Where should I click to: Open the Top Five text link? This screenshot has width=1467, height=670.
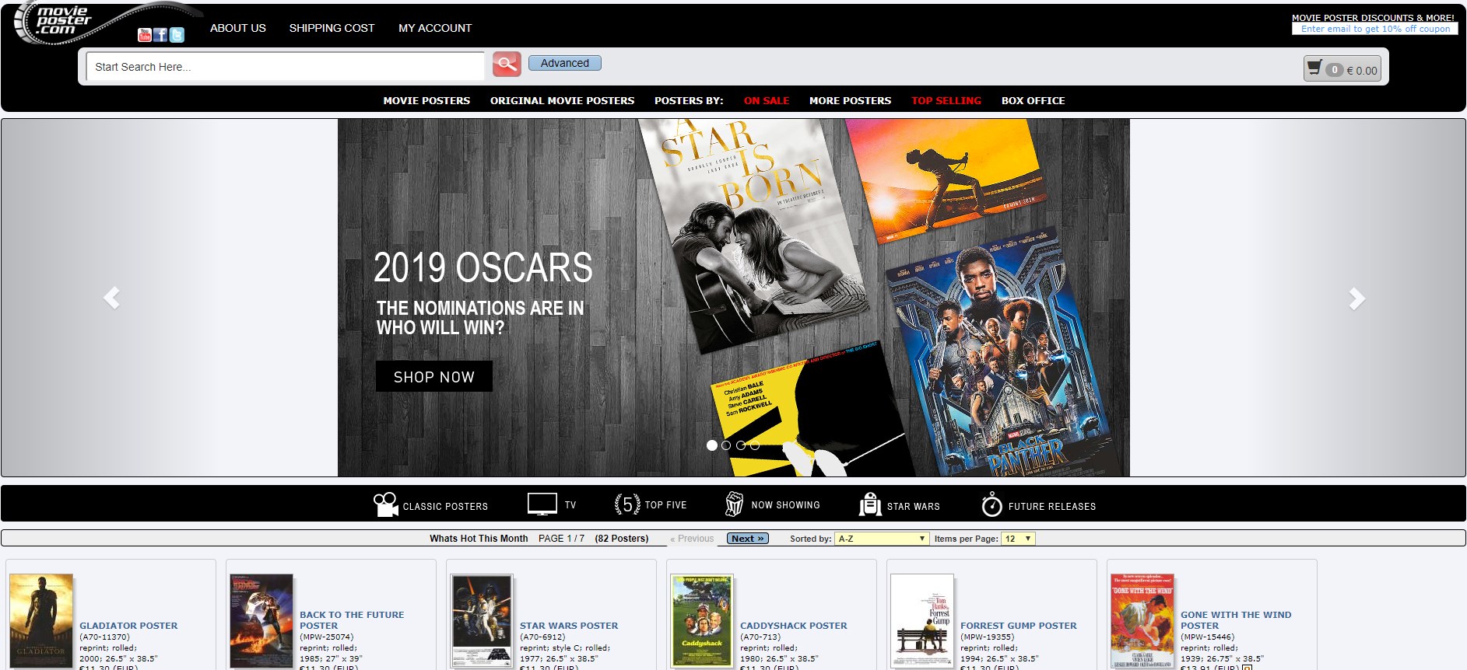(x=666, y=505)
